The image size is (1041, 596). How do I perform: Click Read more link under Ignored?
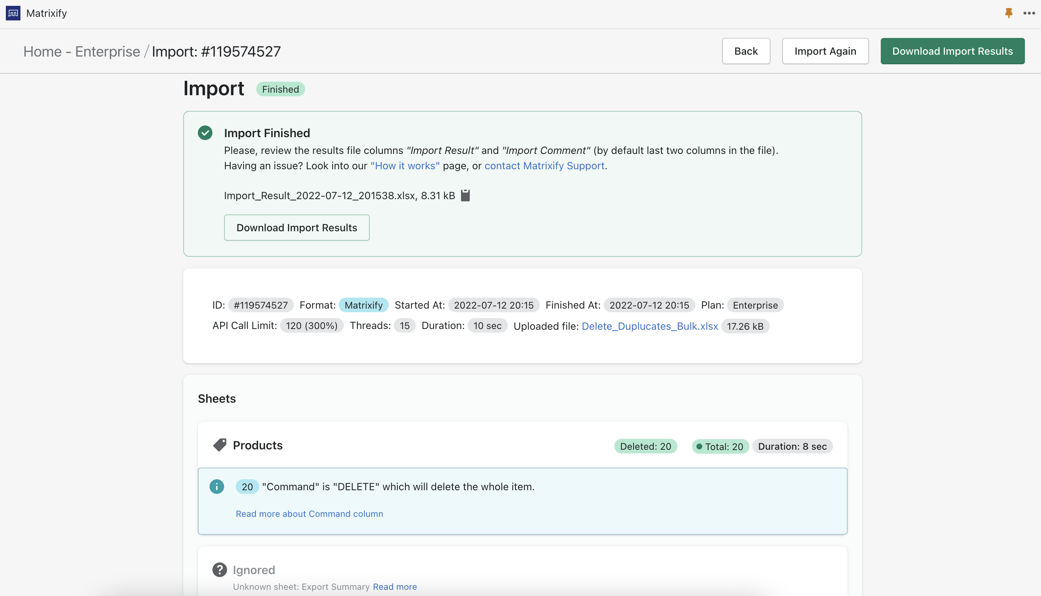click(395, 586)
